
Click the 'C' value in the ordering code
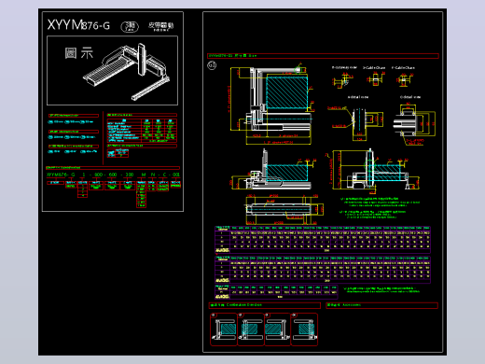(x=164, y=175)
